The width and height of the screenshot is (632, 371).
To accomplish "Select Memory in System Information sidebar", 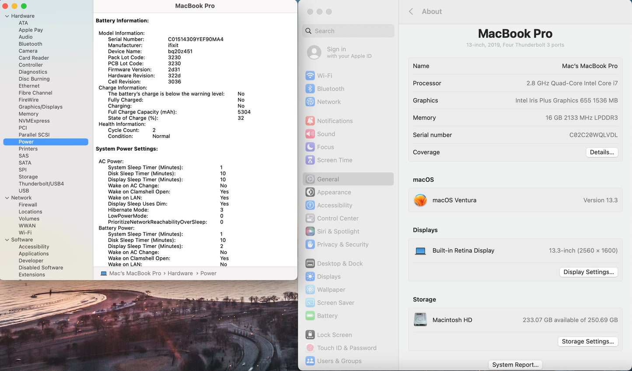I will (x=28, y=113).
